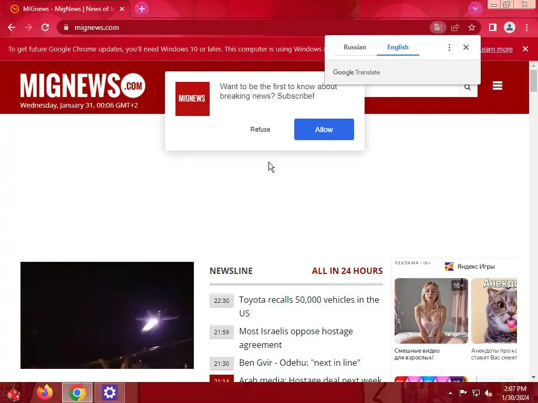Select the MIGnews browser tab
Viewport: 538px width, 403px height.
(67, 9)
